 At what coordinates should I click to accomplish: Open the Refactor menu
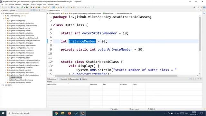tap(18, 5)
